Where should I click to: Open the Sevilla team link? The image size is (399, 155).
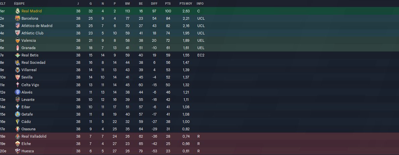(x=27, y=77)
